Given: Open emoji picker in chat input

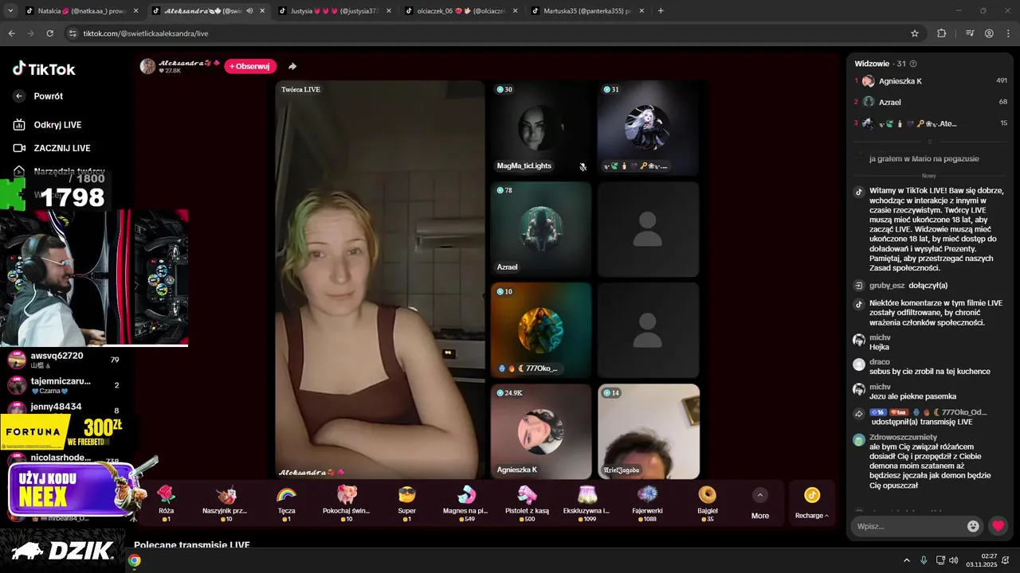Looking at the screenshot, I should [x=973, y=526].
